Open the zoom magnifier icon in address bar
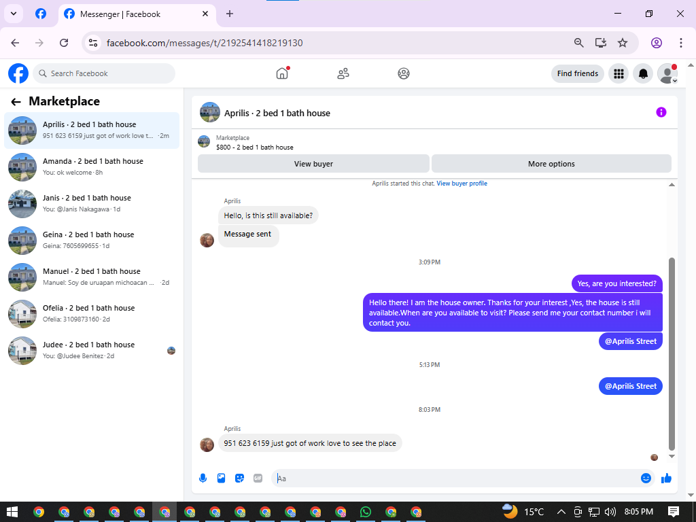The height and width of the screenshot is (522, 696). point(579,43)
